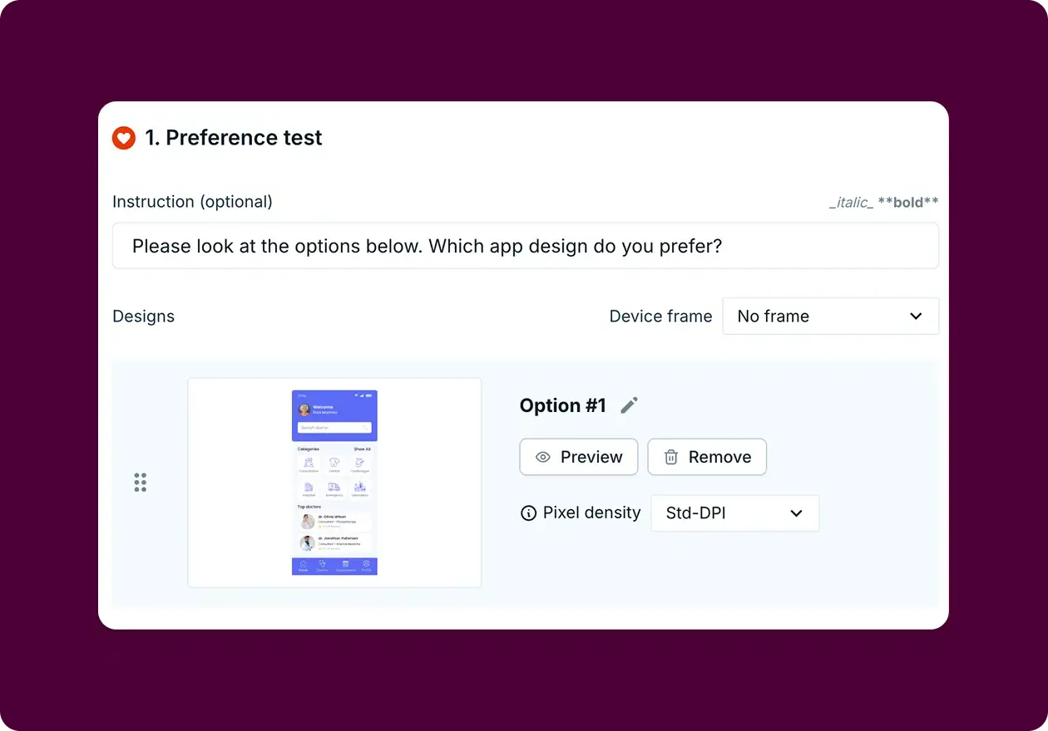The height and width of the screenshot is (731, 1048).
Task: Click the Designs section label
Action: [143, 316]
